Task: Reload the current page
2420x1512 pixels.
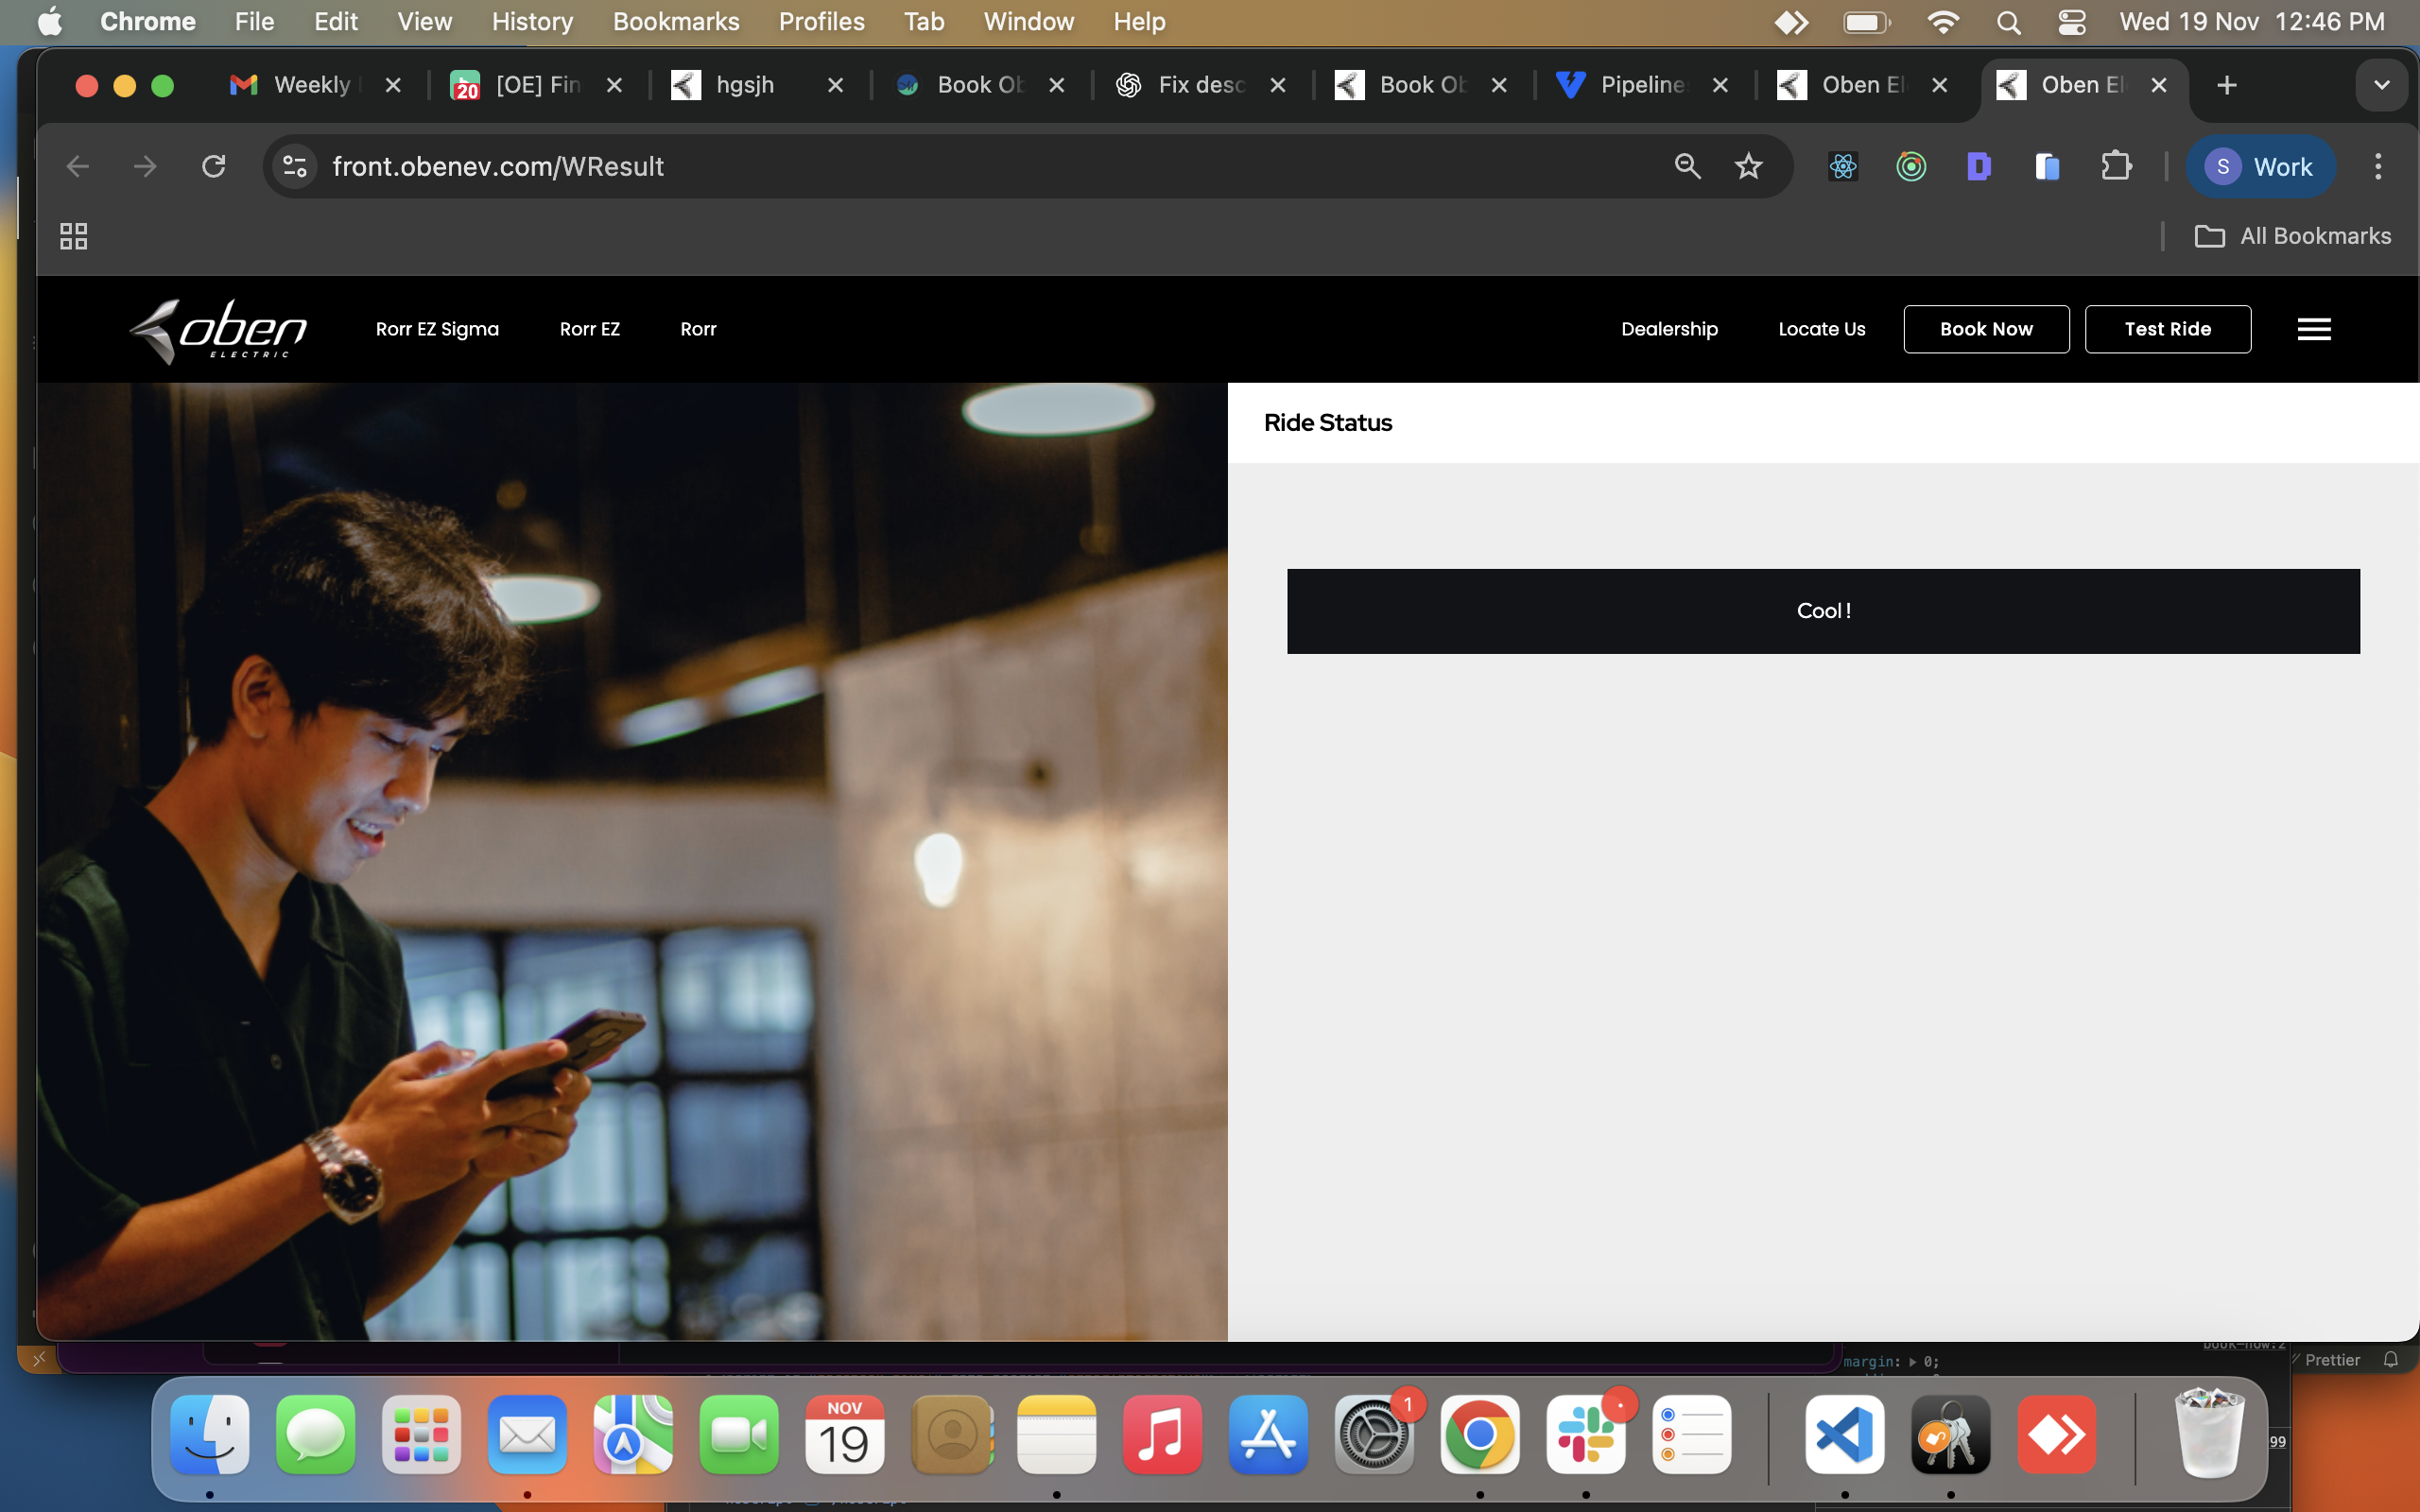Action: point(213,166)
